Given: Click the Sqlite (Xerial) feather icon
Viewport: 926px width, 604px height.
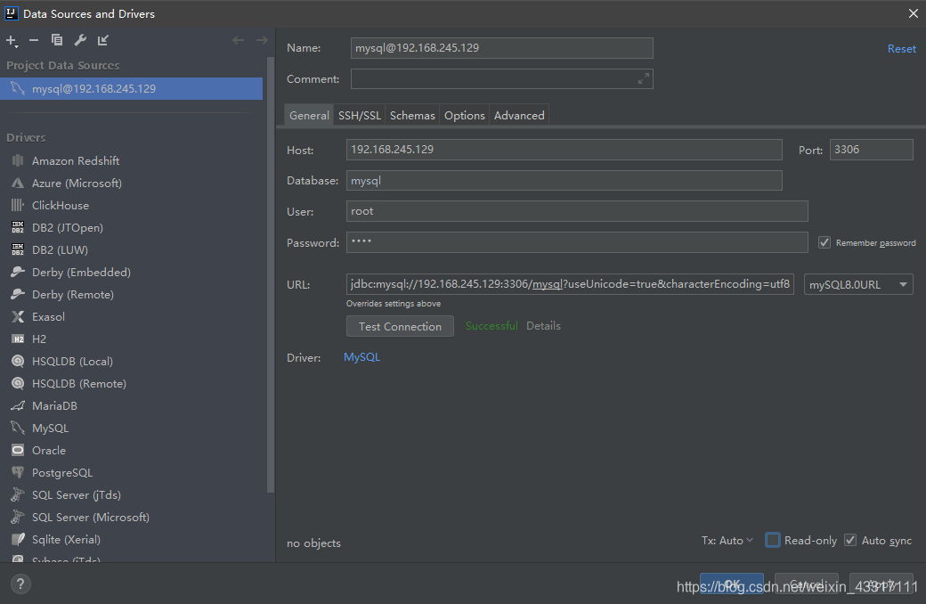Looking at the screenshot, I should tap(18, 540).
